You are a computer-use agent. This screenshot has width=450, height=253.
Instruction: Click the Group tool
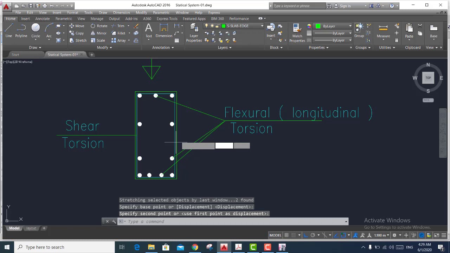pyautogui.click(x=359, y=31)
